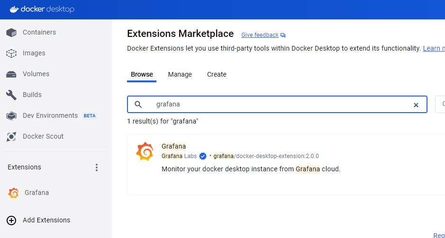This screenshot has height=238, width=445.
Task: Click the grafana/docker-desktop-extension:2.0.0 image name
Action: click(266, 156)
